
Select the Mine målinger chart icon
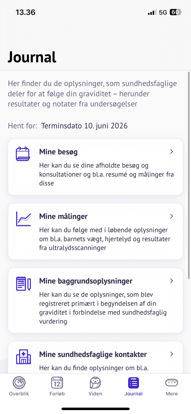coord(23,218)
